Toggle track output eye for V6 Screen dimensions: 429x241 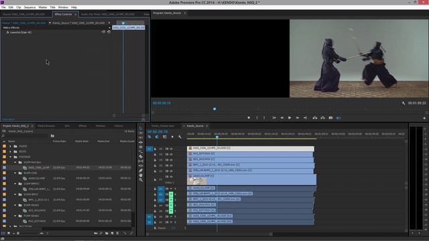click(172, 149)
